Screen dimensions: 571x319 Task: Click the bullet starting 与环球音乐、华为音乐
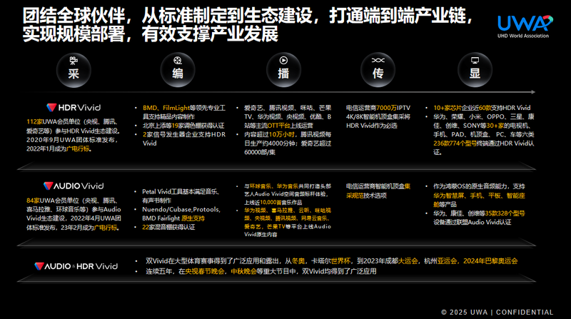click(288, 194)
